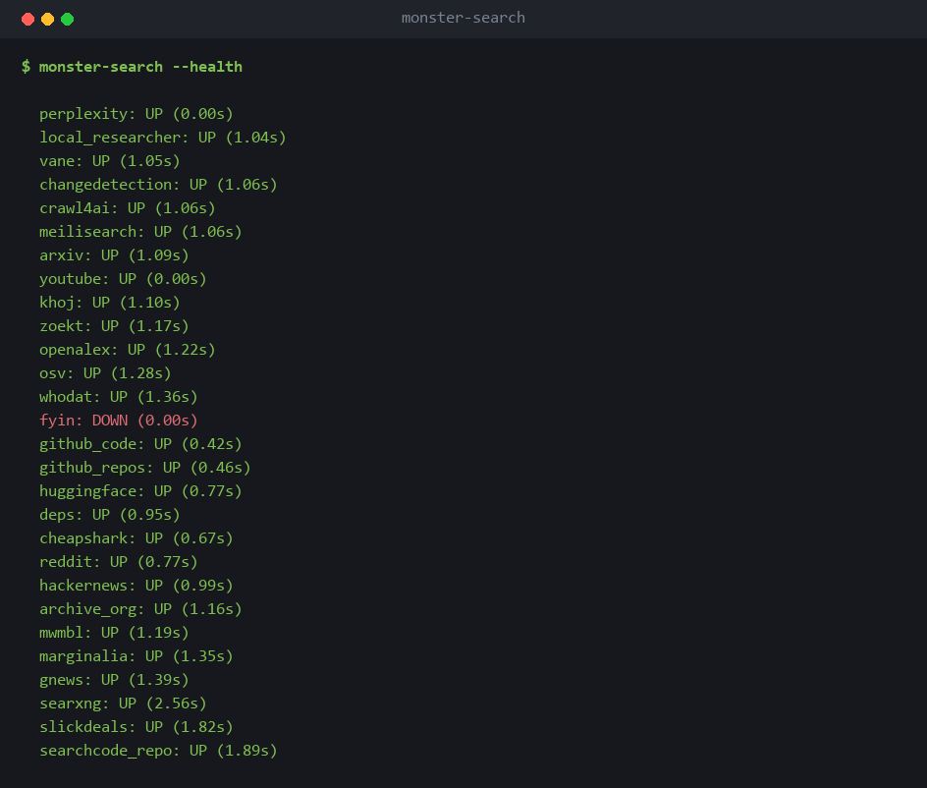Viewport: 927px width, 788px height.
Task: Select the marginalia: UP (1.35s) line
Action: [x=136, y=656]
